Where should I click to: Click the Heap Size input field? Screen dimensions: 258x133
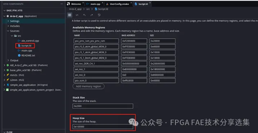[103, 127]
